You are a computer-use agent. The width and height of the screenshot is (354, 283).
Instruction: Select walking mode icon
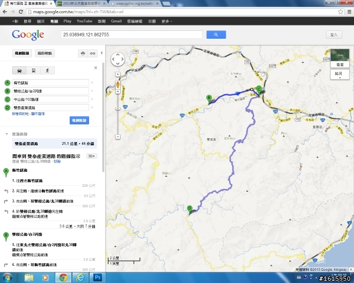click(x=48, y=71)
